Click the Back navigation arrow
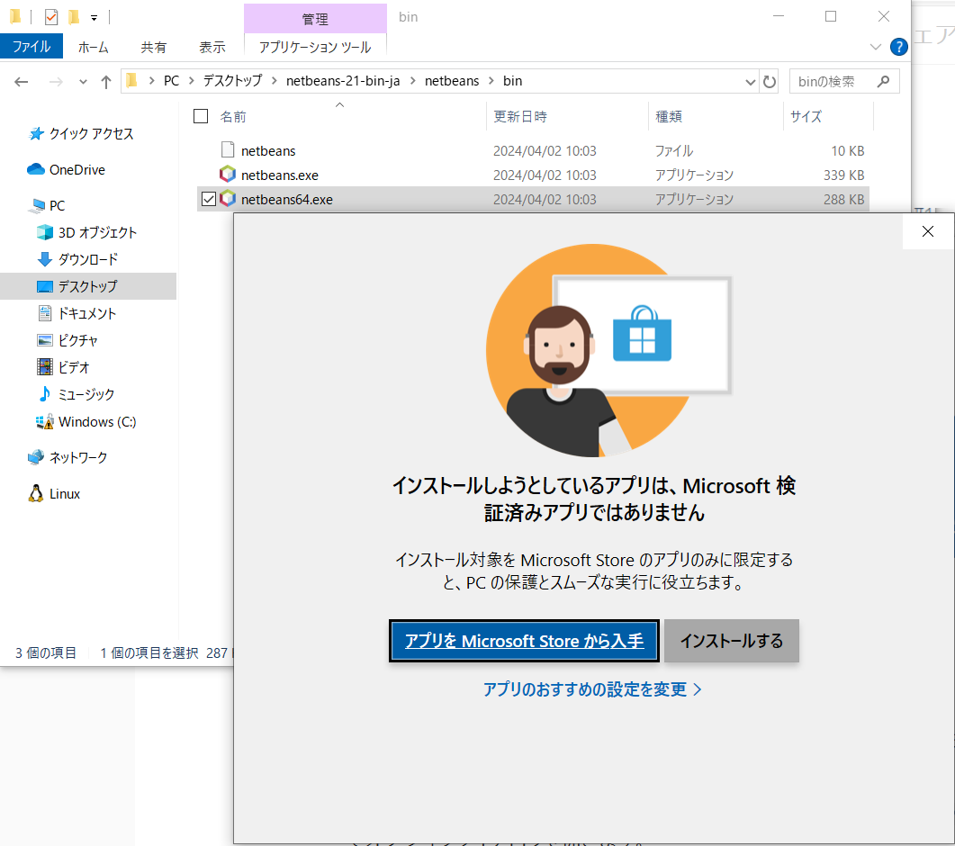The height and width of the screenshot is (846, 955). click(22, 82)
